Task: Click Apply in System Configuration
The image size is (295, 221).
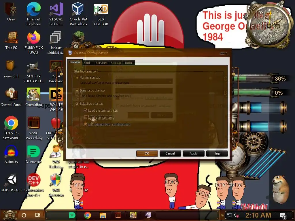Action: coord(194,153)
